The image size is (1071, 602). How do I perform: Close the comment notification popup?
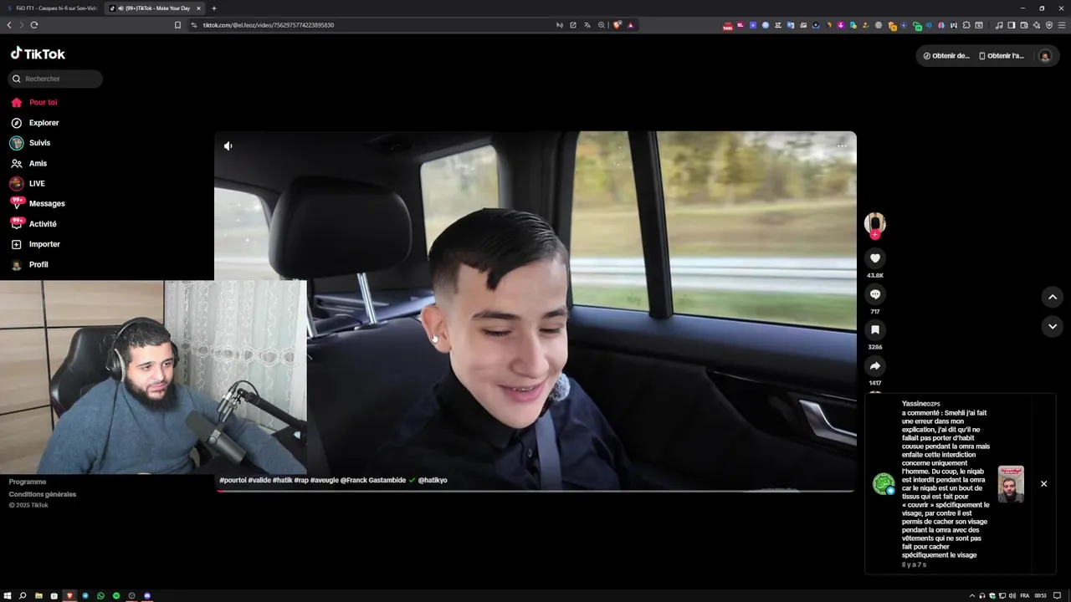(1043, 484)
